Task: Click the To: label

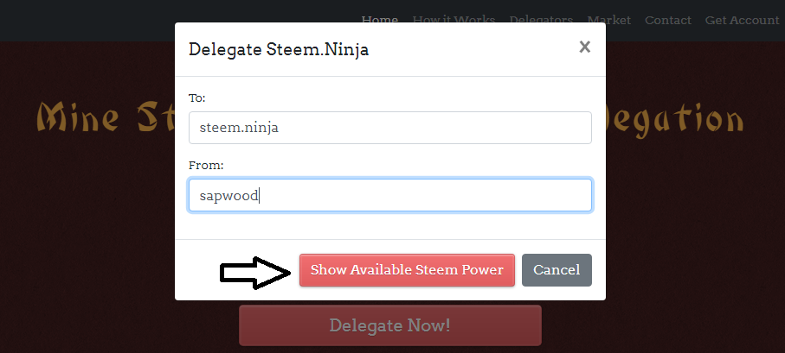Action: coord(196,98)
